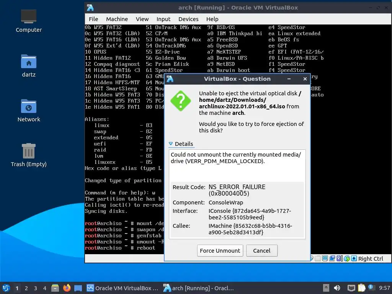Click the 'Syncing disks.' terminal line

106,211
